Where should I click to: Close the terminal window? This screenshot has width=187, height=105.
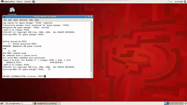[x=91, y=17]
